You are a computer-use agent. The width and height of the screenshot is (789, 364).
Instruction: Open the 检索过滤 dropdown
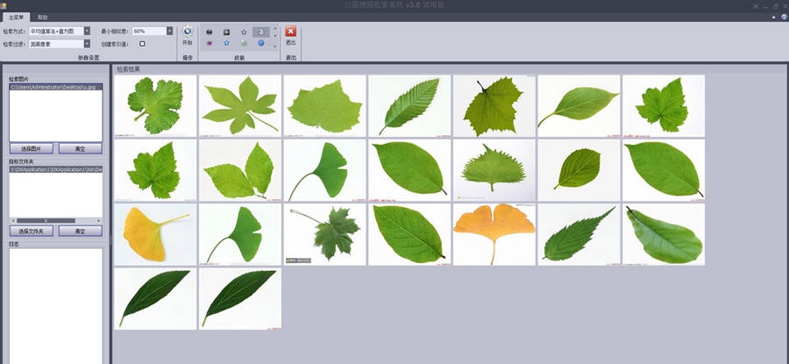click(87, 44)
